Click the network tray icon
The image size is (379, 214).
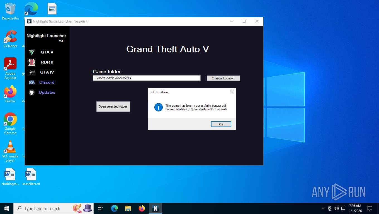pos(343,208)
